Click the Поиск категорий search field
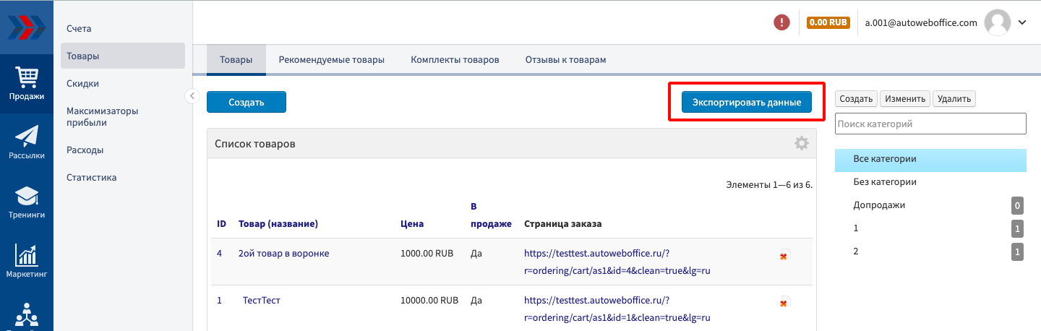Image resolution: width=1041 pixels, height=331 pixels. (x=930, y=124)
